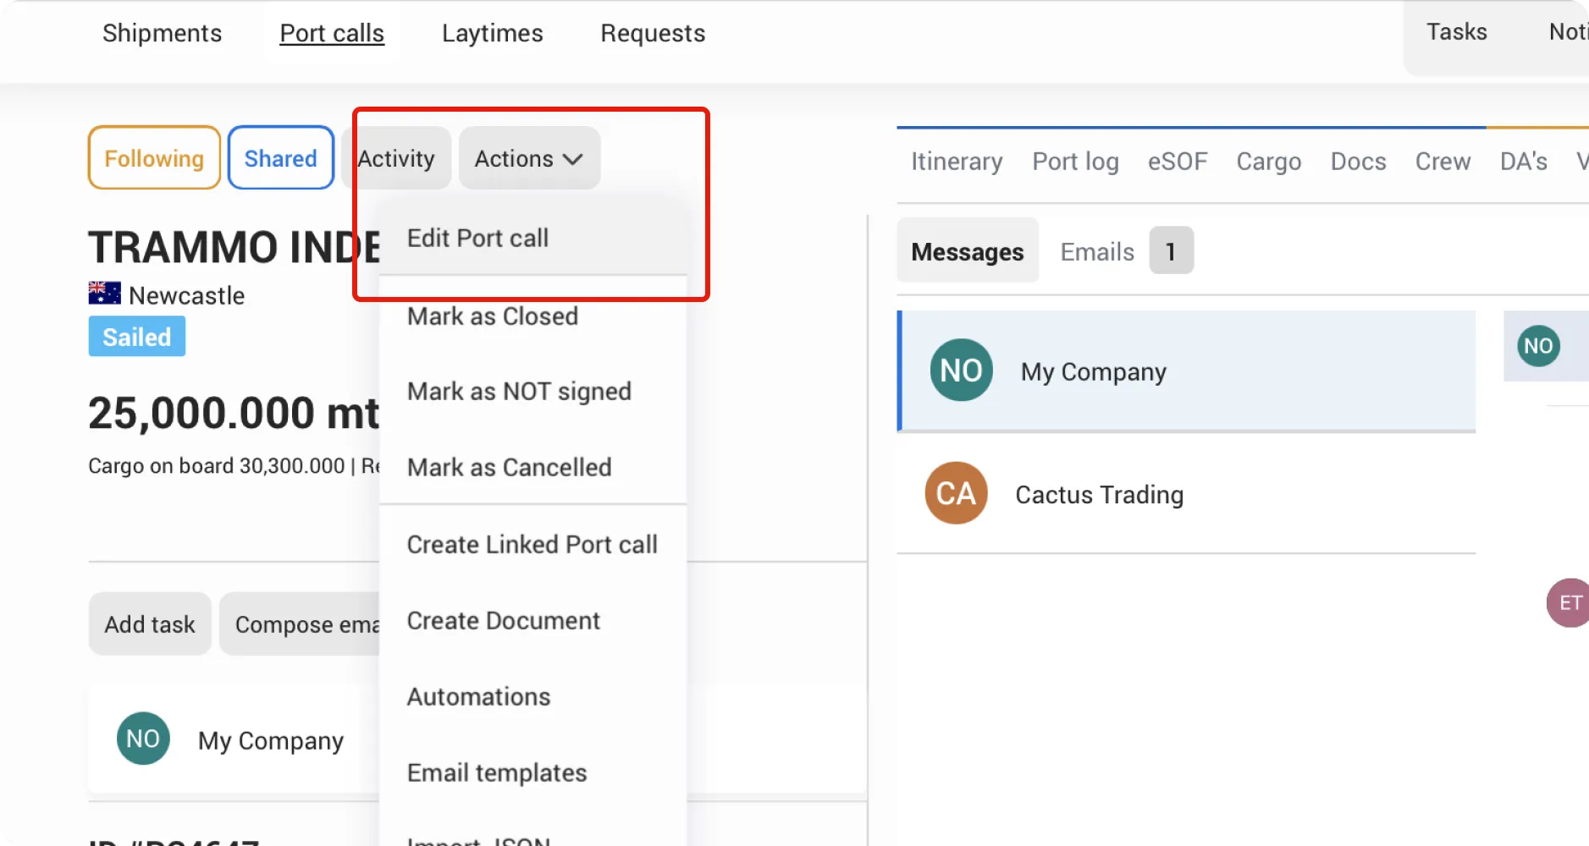Open Email templates menu entry
The image size is (1589, 846).
(x=532, y=772)
